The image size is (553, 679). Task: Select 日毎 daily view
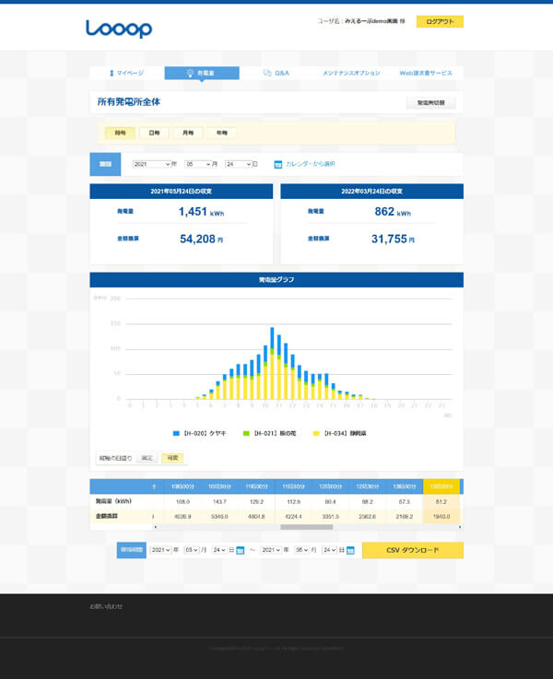154,133
